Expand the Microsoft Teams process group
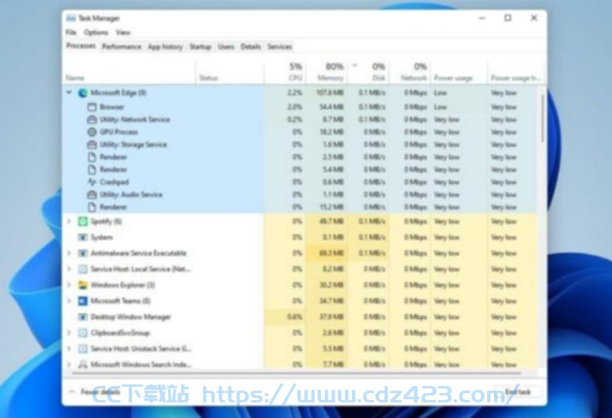612x418 pixels. [69, 301]
